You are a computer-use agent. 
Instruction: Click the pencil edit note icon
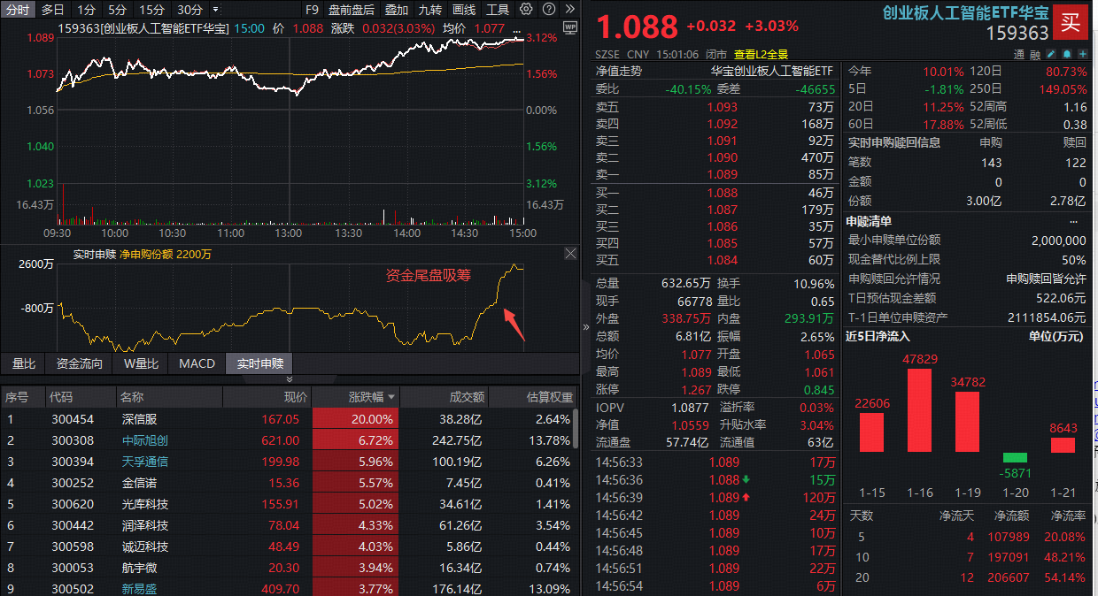tap(1051, 54)
